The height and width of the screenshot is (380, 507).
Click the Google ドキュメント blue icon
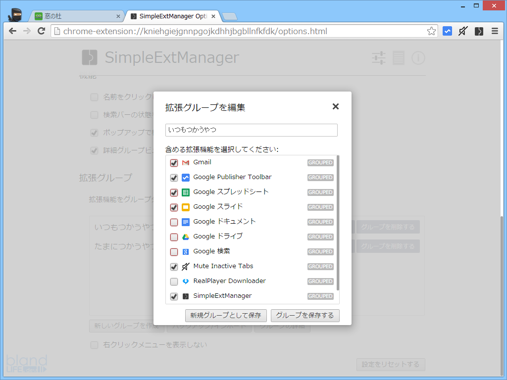[x=186, y=222]
